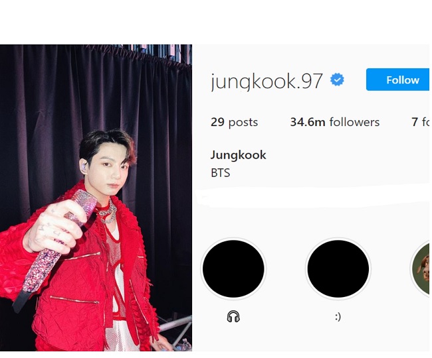Click the zipper pocket on the red jacket
Viewport: 432px width, 358px height.
pos(74,300)
